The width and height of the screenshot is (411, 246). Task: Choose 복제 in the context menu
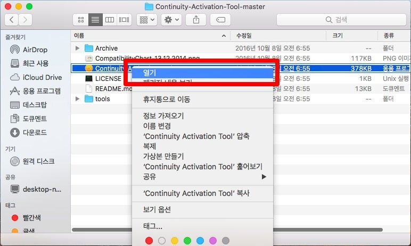(202, 146)
